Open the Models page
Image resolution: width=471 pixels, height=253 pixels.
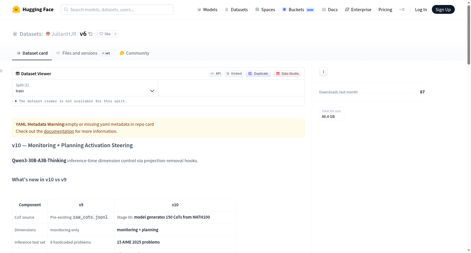tap(207, 9)
